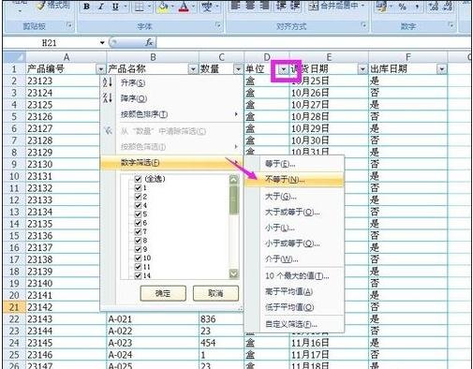Click the 确定 button
473x369 pixels.
coord(163,293)
